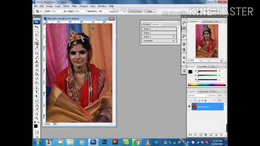260x146 pixels.
Task: Select the Path Selection tool
Action: click(37, 96)
